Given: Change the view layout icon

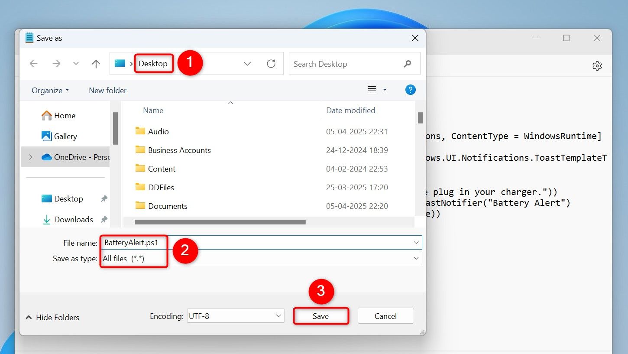Looking at the screenshot, I should (372, 90).
